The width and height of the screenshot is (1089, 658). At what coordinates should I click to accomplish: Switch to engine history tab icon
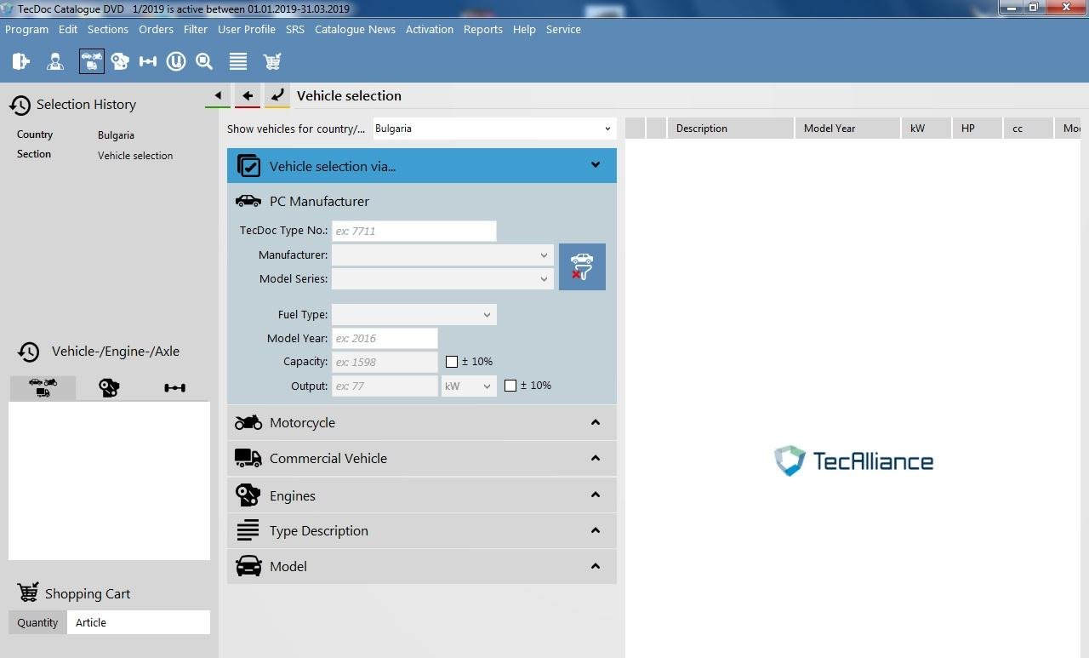click(x=109, y=388)
